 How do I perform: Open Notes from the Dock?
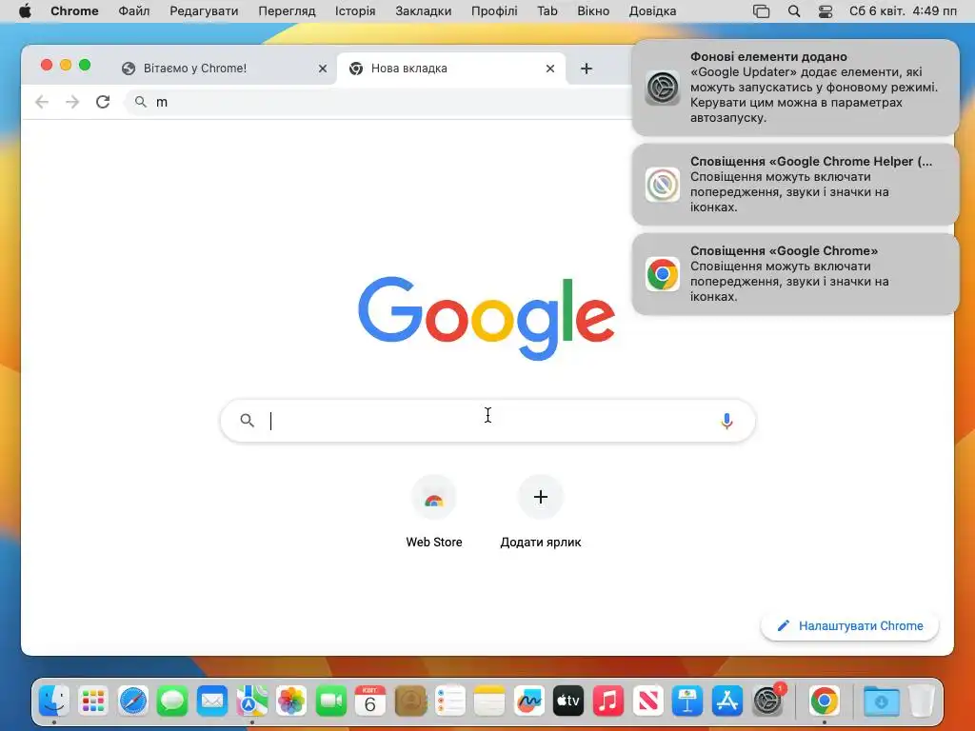[489, 701]
